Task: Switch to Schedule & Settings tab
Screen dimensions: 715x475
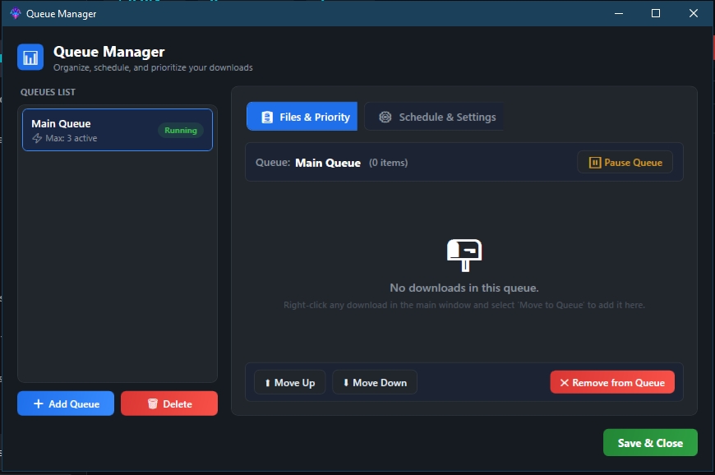Action: (x=435, y=117)
